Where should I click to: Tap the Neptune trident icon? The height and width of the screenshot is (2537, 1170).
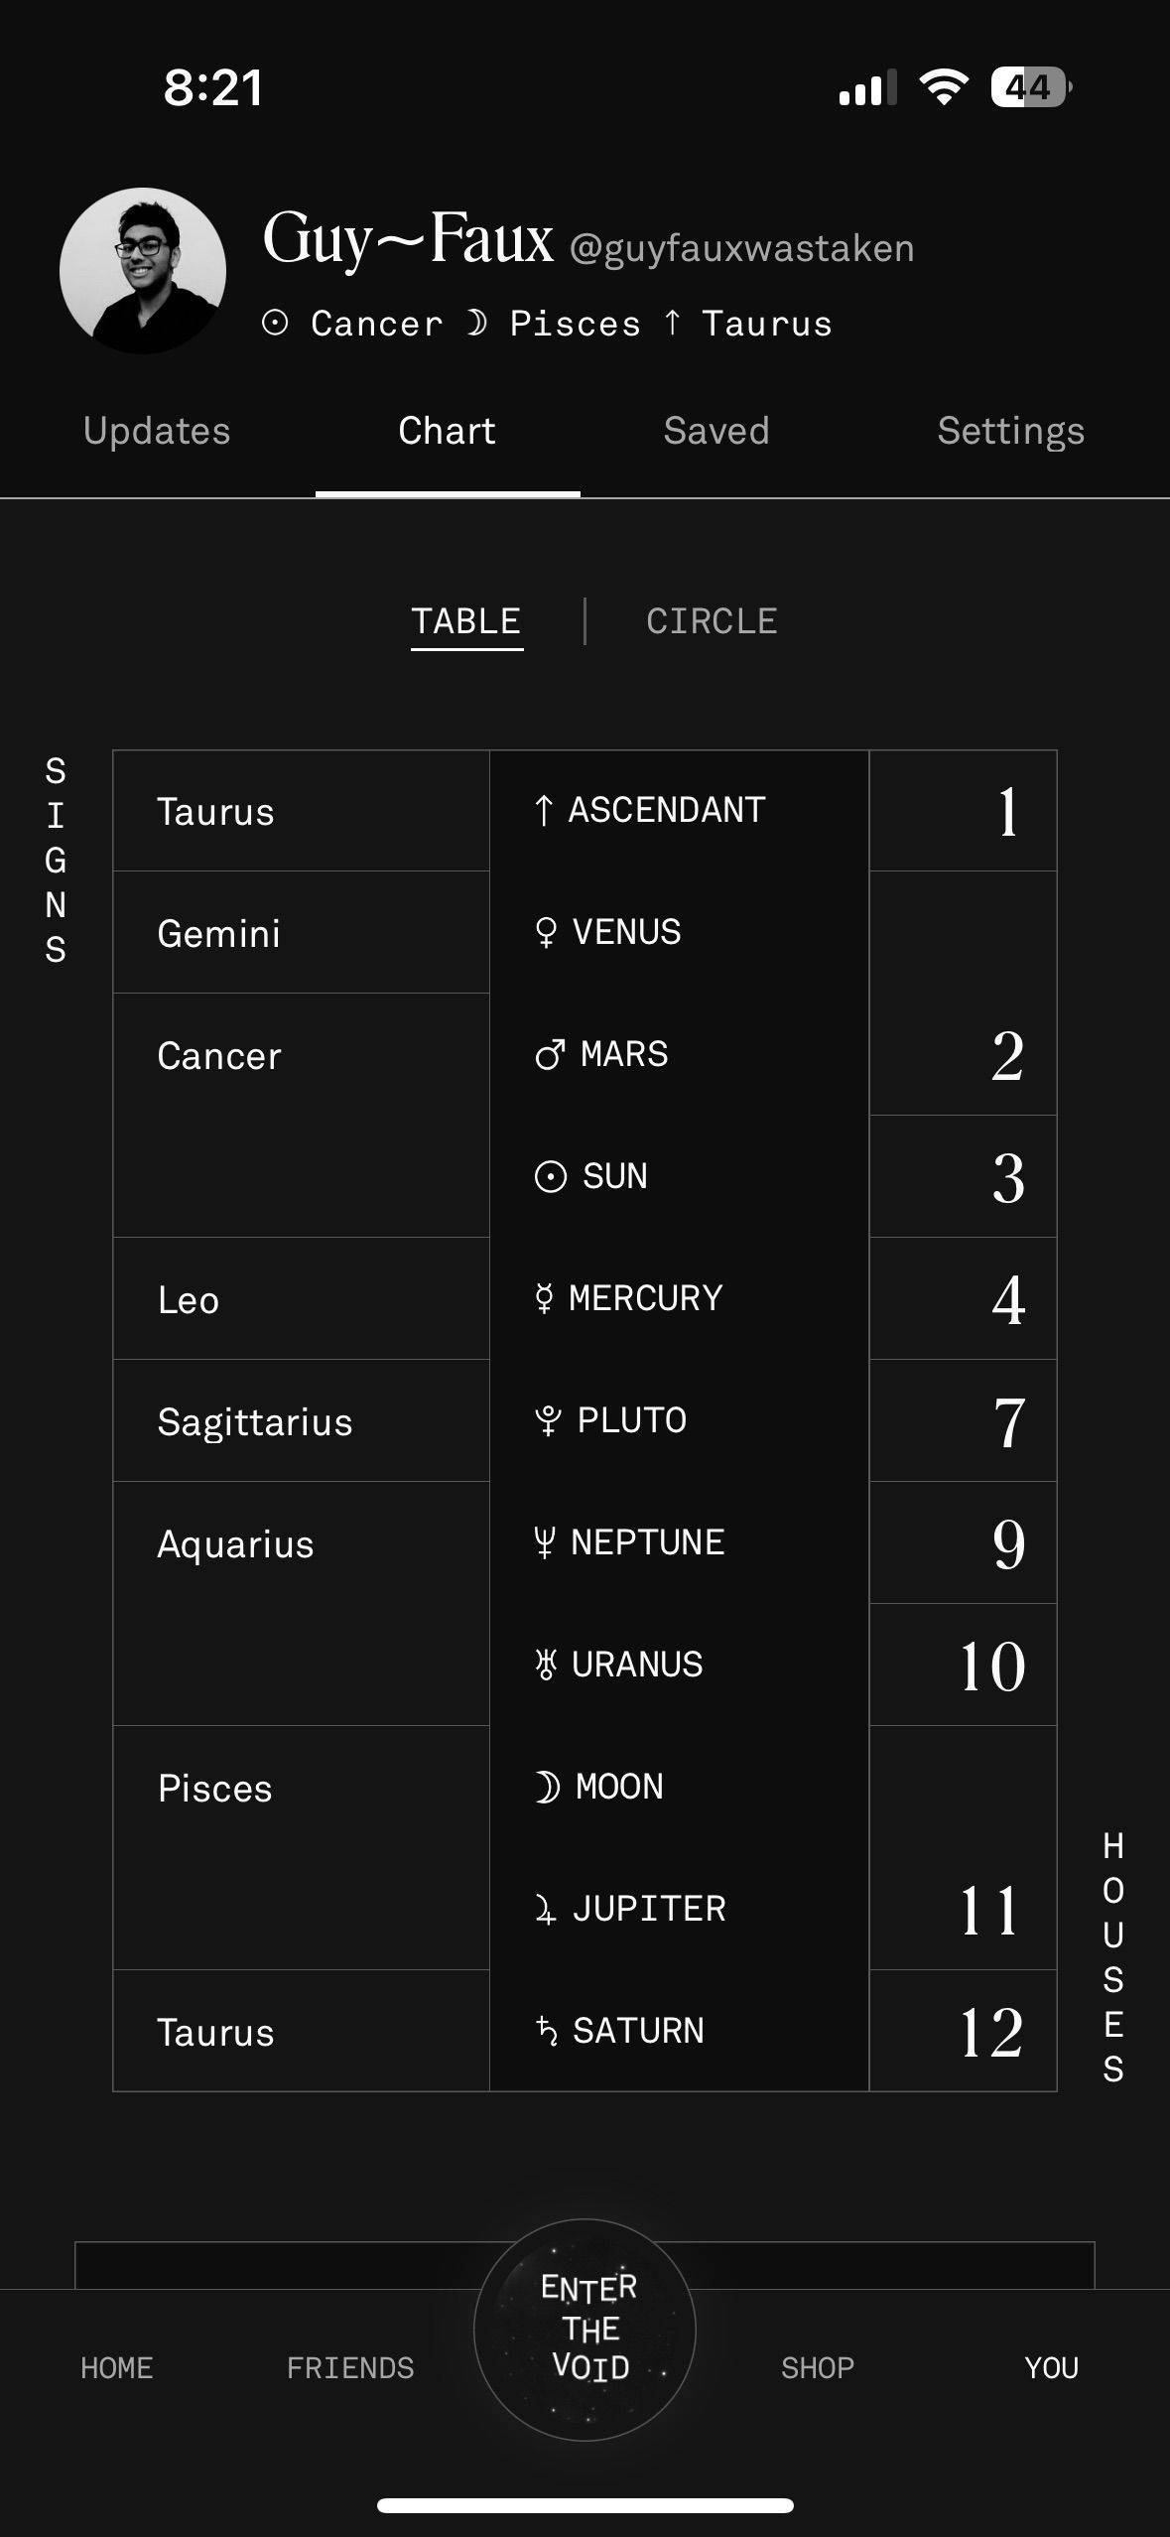coord(544,1542)
